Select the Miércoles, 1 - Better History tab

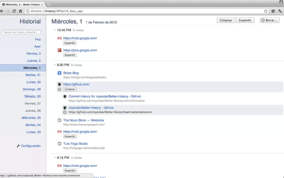[23, 4]
